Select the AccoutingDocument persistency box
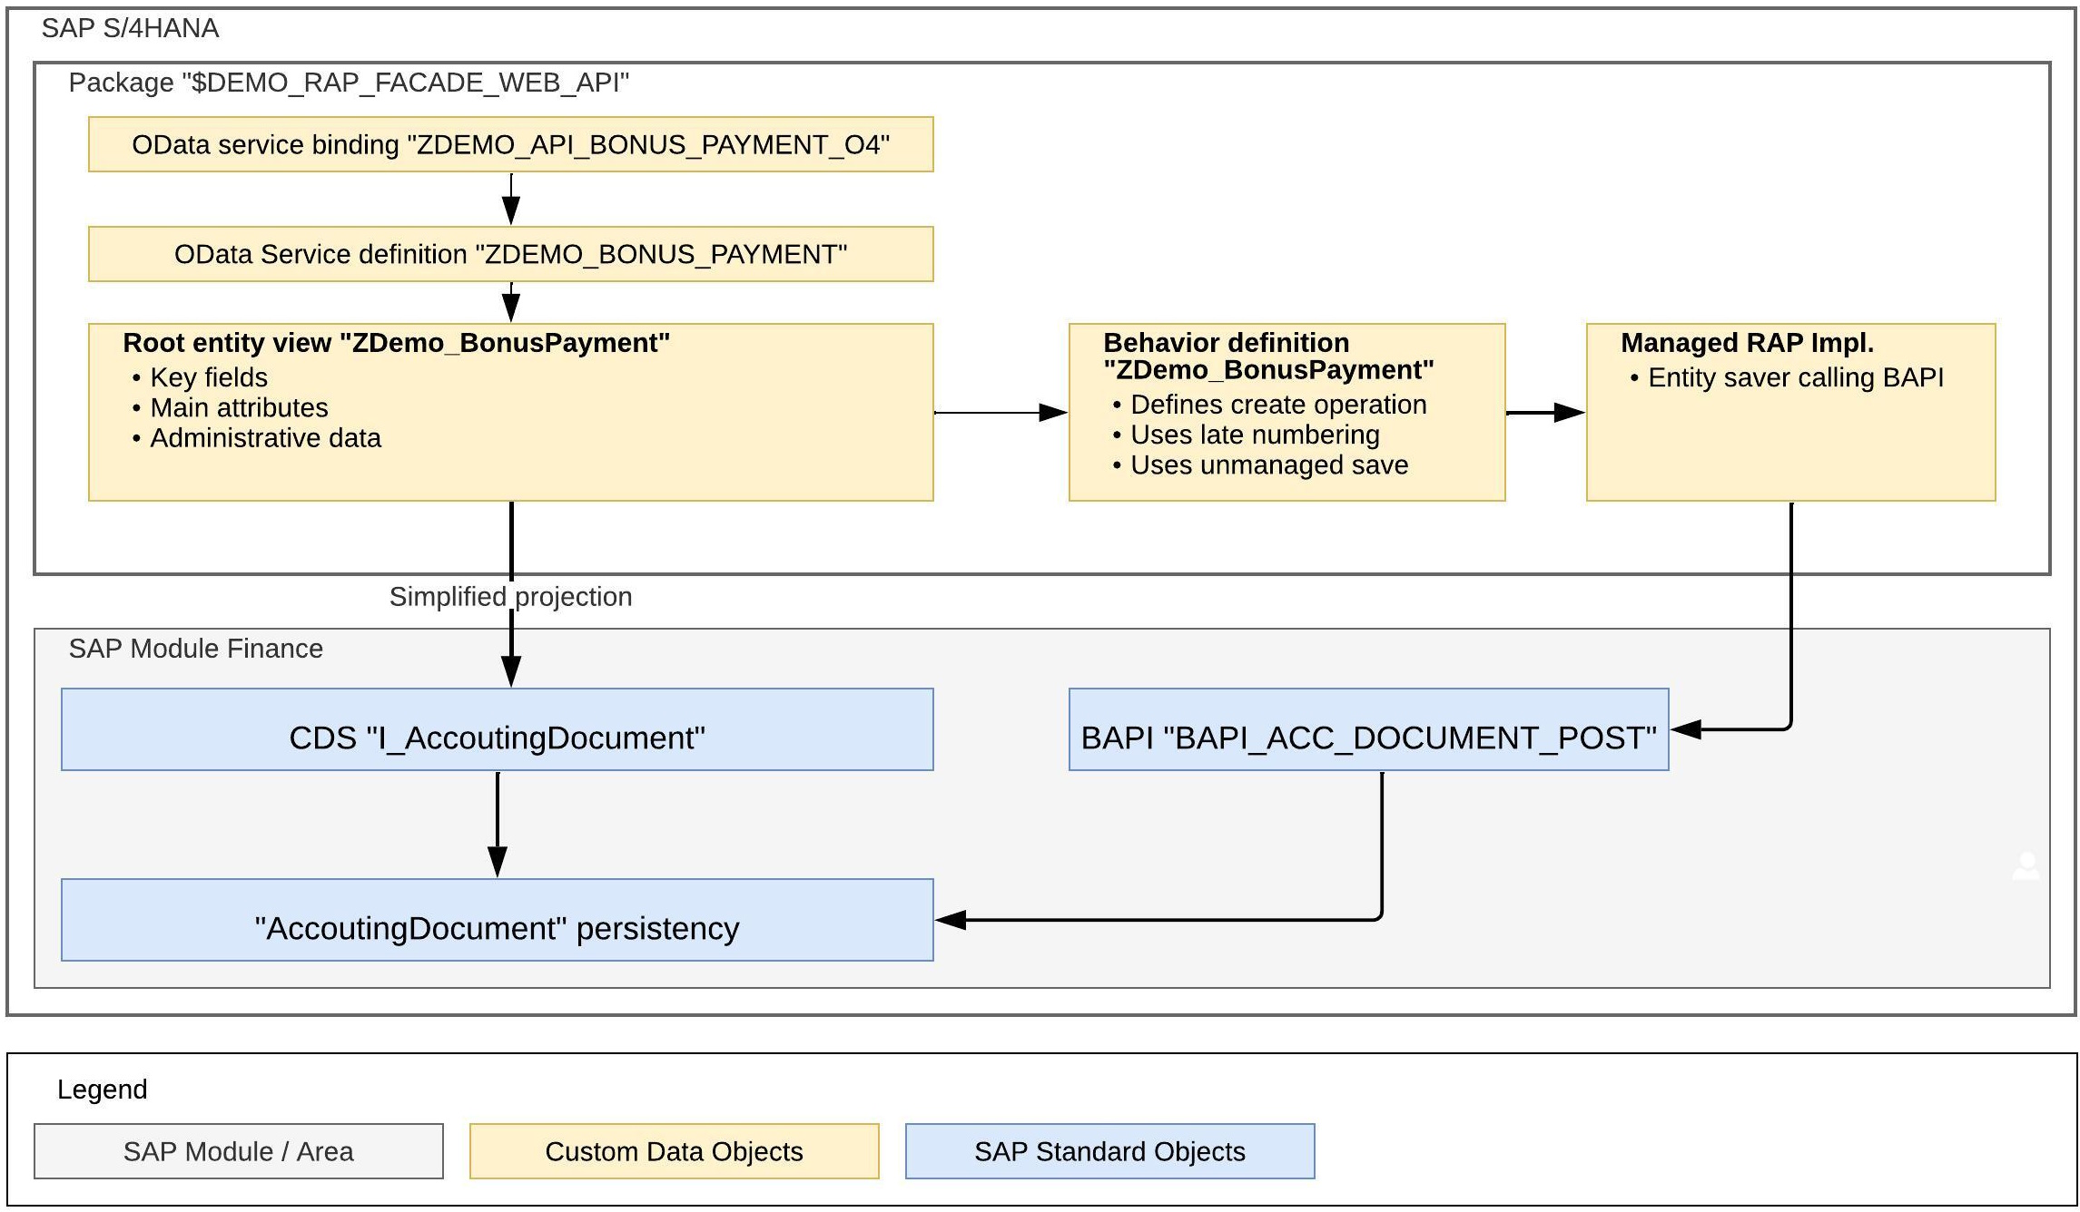The image size is (2080, 1212). (497, 920)
